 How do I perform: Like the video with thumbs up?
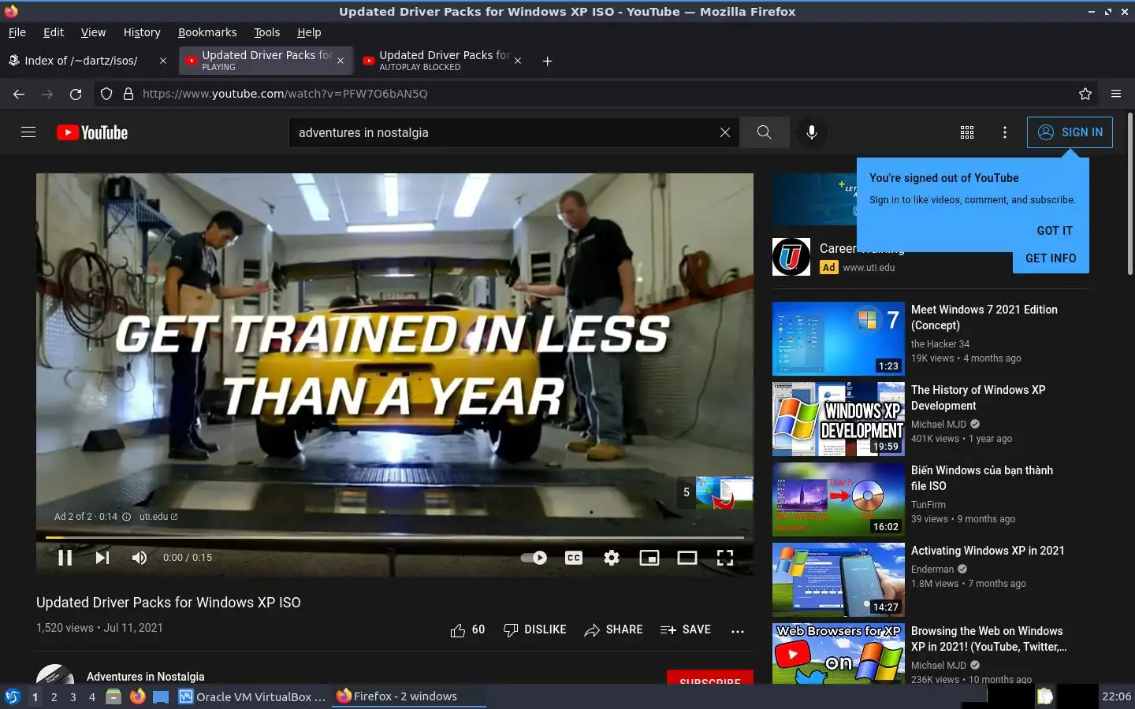[467, 630]
